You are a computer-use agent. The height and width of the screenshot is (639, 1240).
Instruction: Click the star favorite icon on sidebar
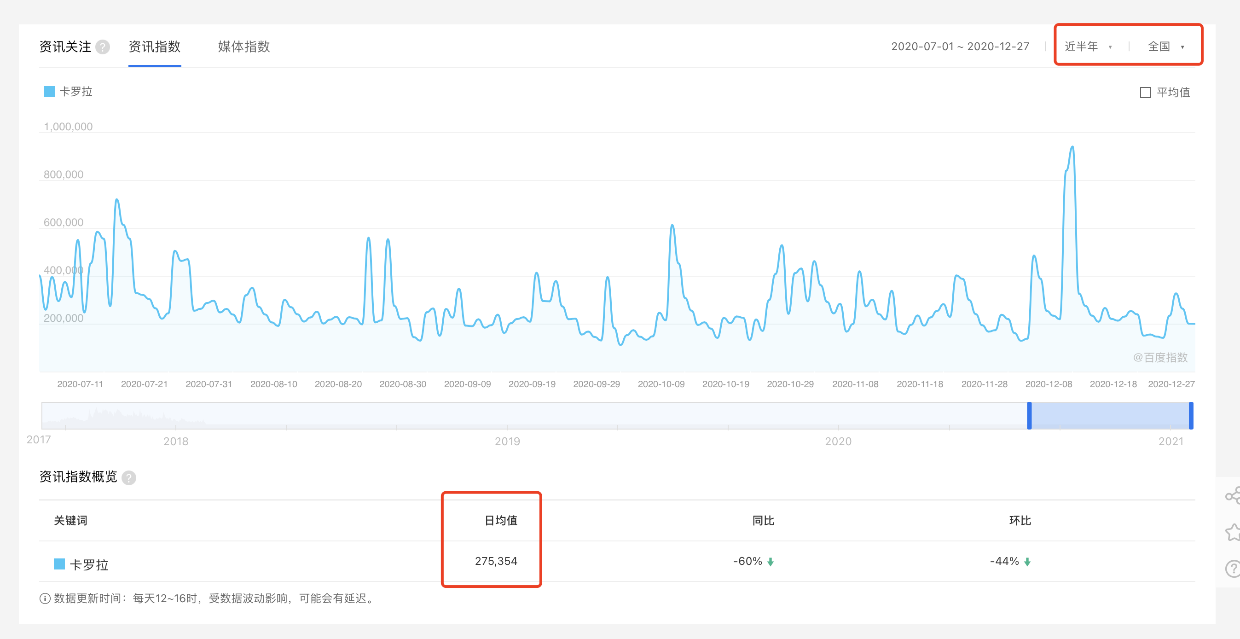[x=1233, y=532]
